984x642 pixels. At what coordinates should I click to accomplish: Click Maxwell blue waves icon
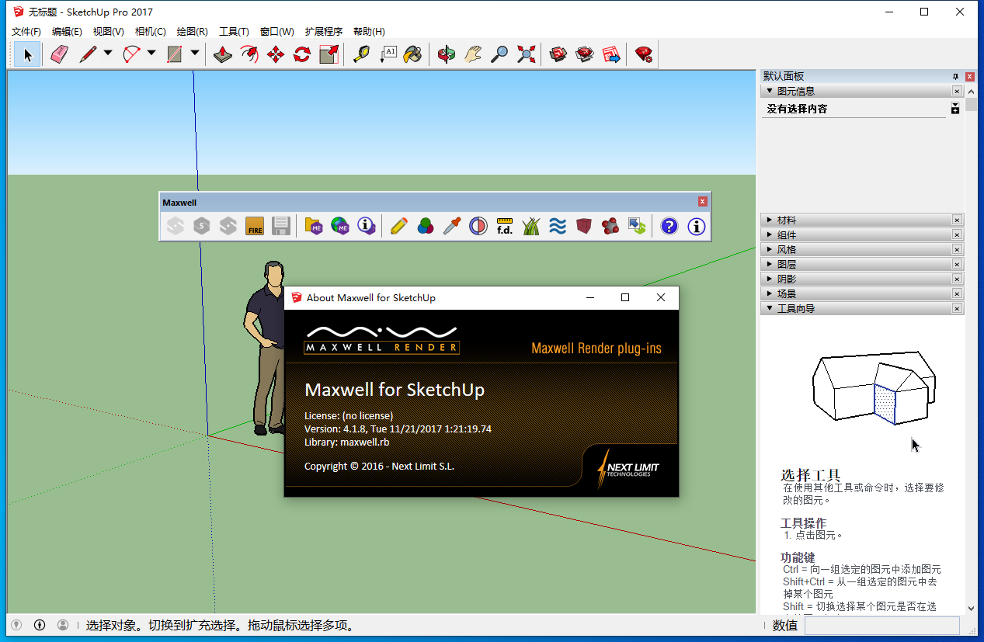pos(558,226)
